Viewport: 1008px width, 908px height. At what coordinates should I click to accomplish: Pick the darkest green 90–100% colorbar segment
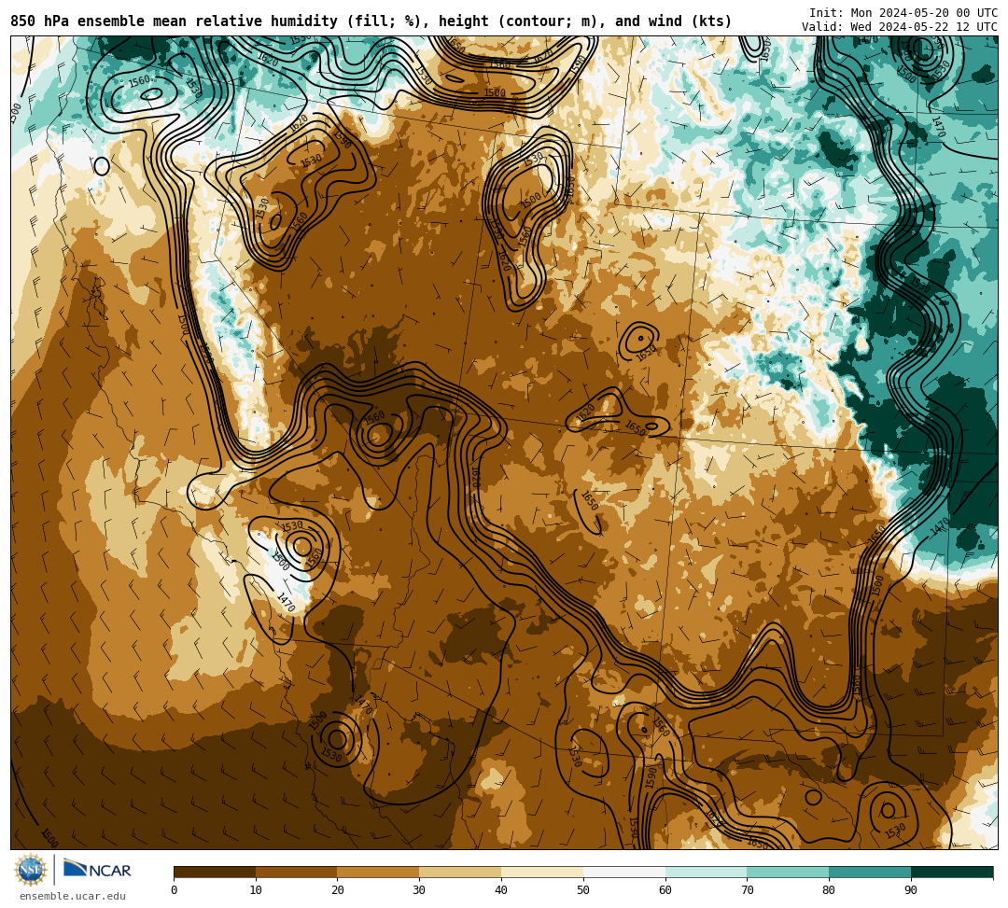952,872
